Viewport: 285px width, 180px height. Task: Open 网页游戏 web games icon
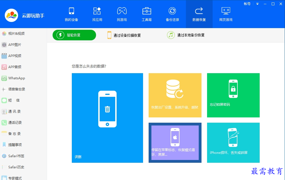click(226, 11)
